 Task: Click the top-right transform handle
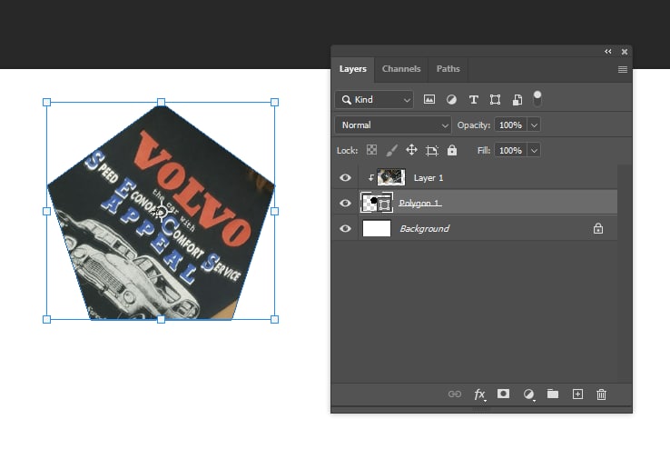click(275, 102)
